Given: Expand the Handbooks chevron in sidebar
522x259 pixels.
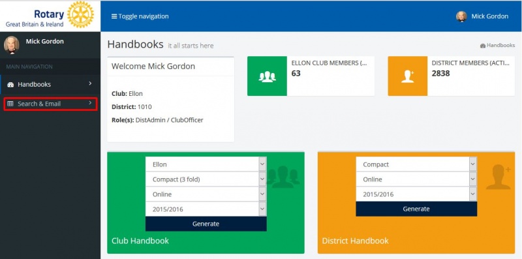Looking at the screenshot, I should (90, 84).
